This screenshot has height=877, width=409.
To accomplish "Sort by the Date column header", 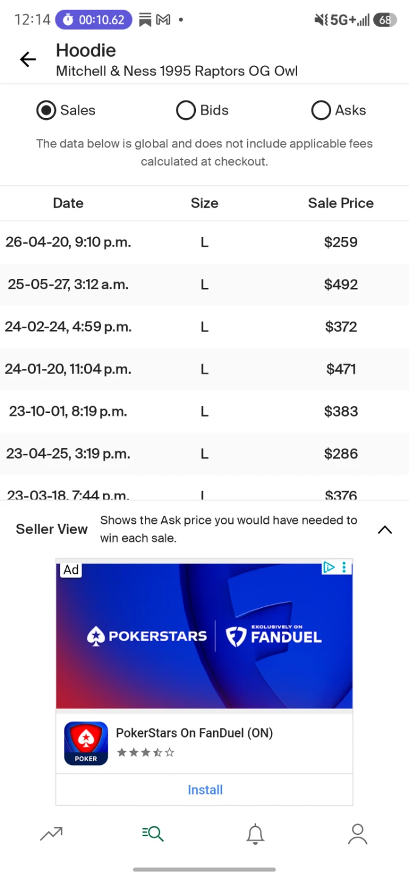I will pos(68,203).
